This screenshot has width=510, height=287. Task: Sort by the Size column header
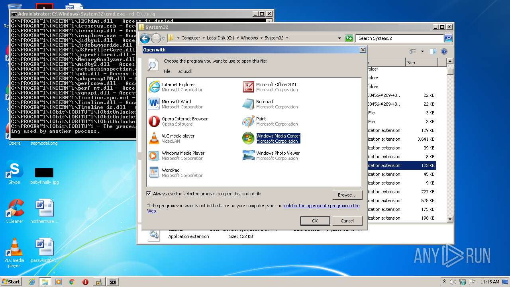[x=421, y=63]
